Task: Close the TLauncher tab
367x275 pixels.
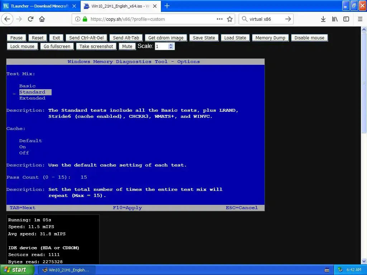Action: click(x=74, y=6)
